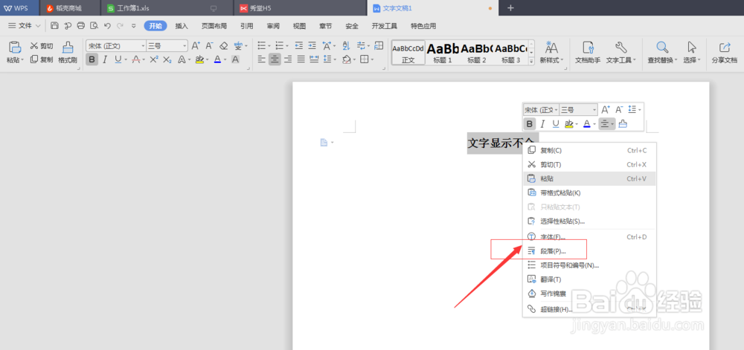Select Paste Special (选择性粘贴) in context menu
This screenshot has width=744, height=350.
[x=590, y=221]
